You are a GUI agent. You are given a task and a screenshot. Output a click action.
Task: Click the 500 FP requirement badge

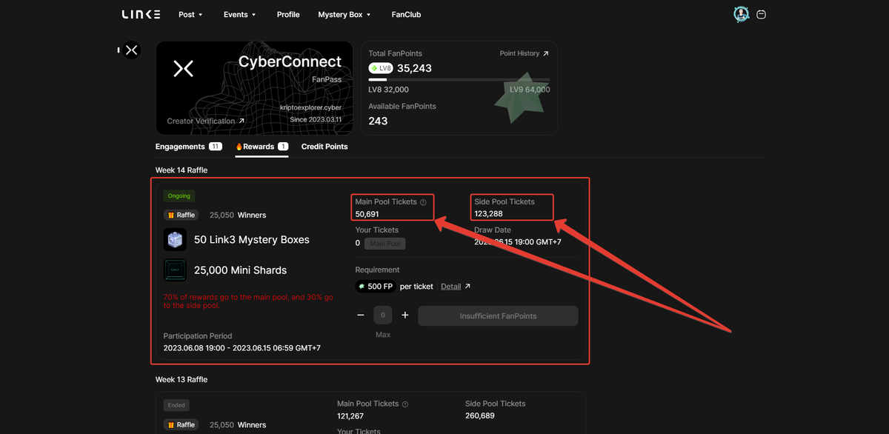[376, 287]
